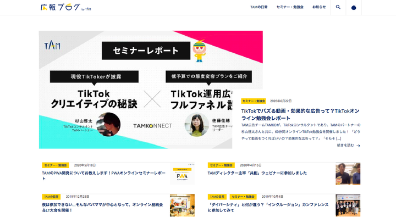Image resolution: width=396 pixels, height=222 pixels.
Task: Open the 共創 webinar article thumbnail
Action: [x=348, y=174]
